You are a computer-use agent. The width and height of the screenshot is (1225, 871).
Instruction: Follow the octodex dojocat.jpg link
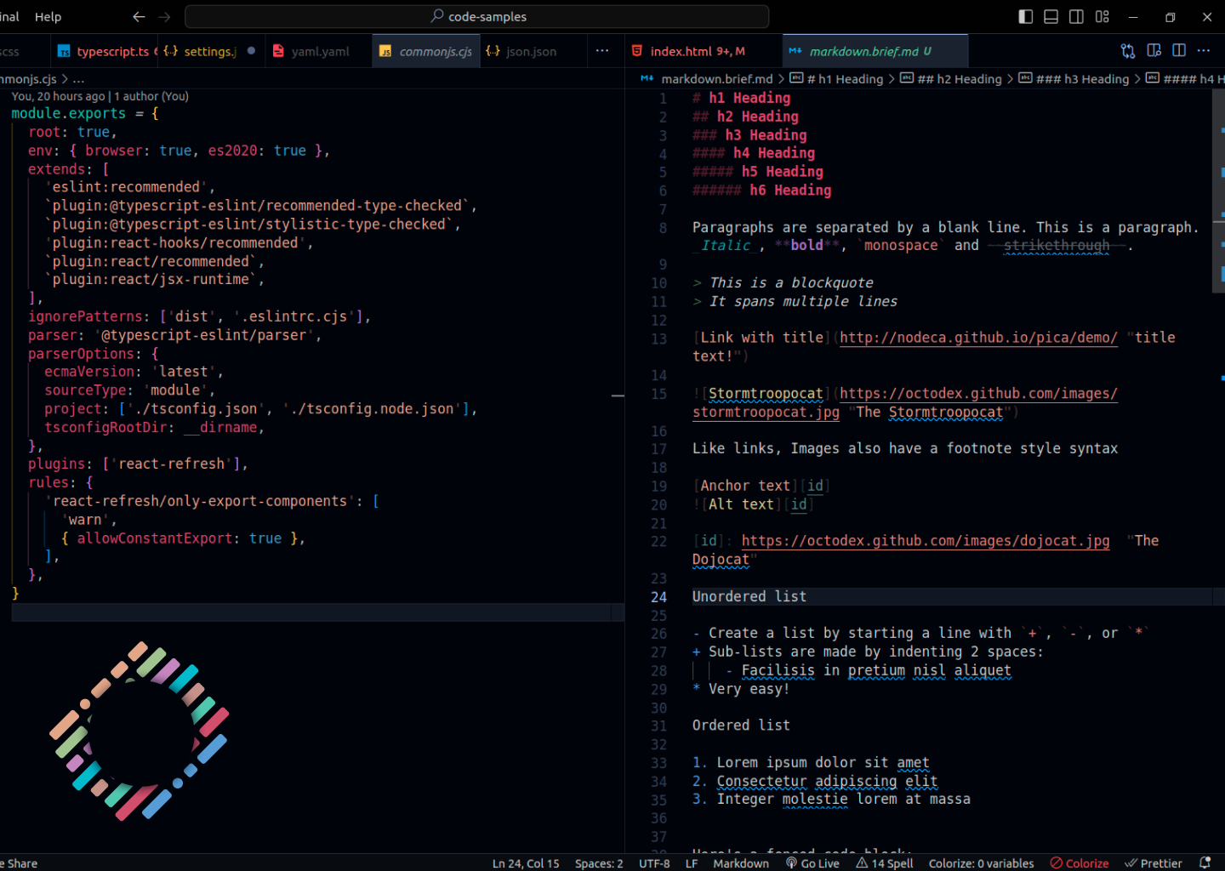(926, 541)
